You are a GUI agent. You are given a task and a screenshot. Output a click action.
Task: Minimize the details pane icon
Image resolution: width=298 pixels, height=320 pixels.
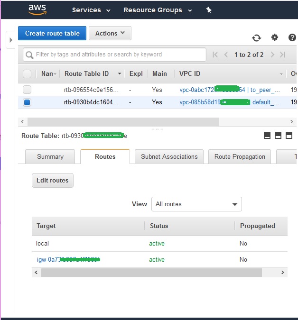point(267,136)
